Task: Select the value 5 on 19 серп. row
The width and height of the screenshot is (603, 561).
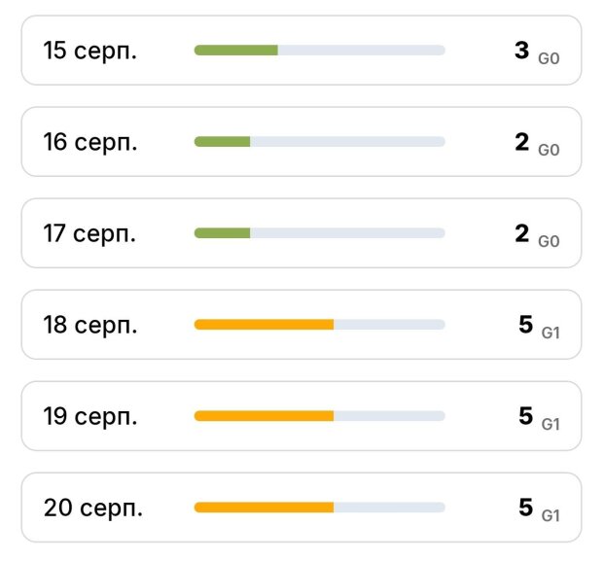Action: pyautogui.click(x=526, y=416)
